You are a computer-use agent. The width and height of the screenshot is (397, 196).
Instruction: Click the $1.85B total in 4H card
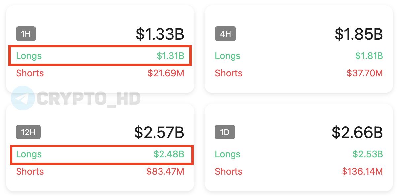tap(359, 34)
